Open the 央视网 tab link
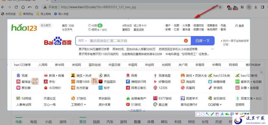 coord(76,65)
